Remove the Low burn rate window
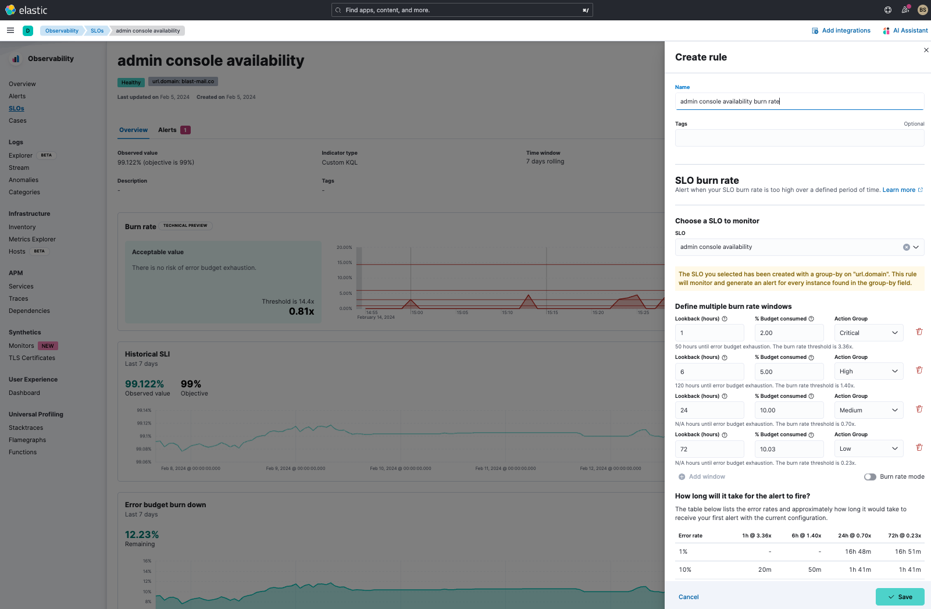This screenshot has height=609, width=931. (919, 448)
